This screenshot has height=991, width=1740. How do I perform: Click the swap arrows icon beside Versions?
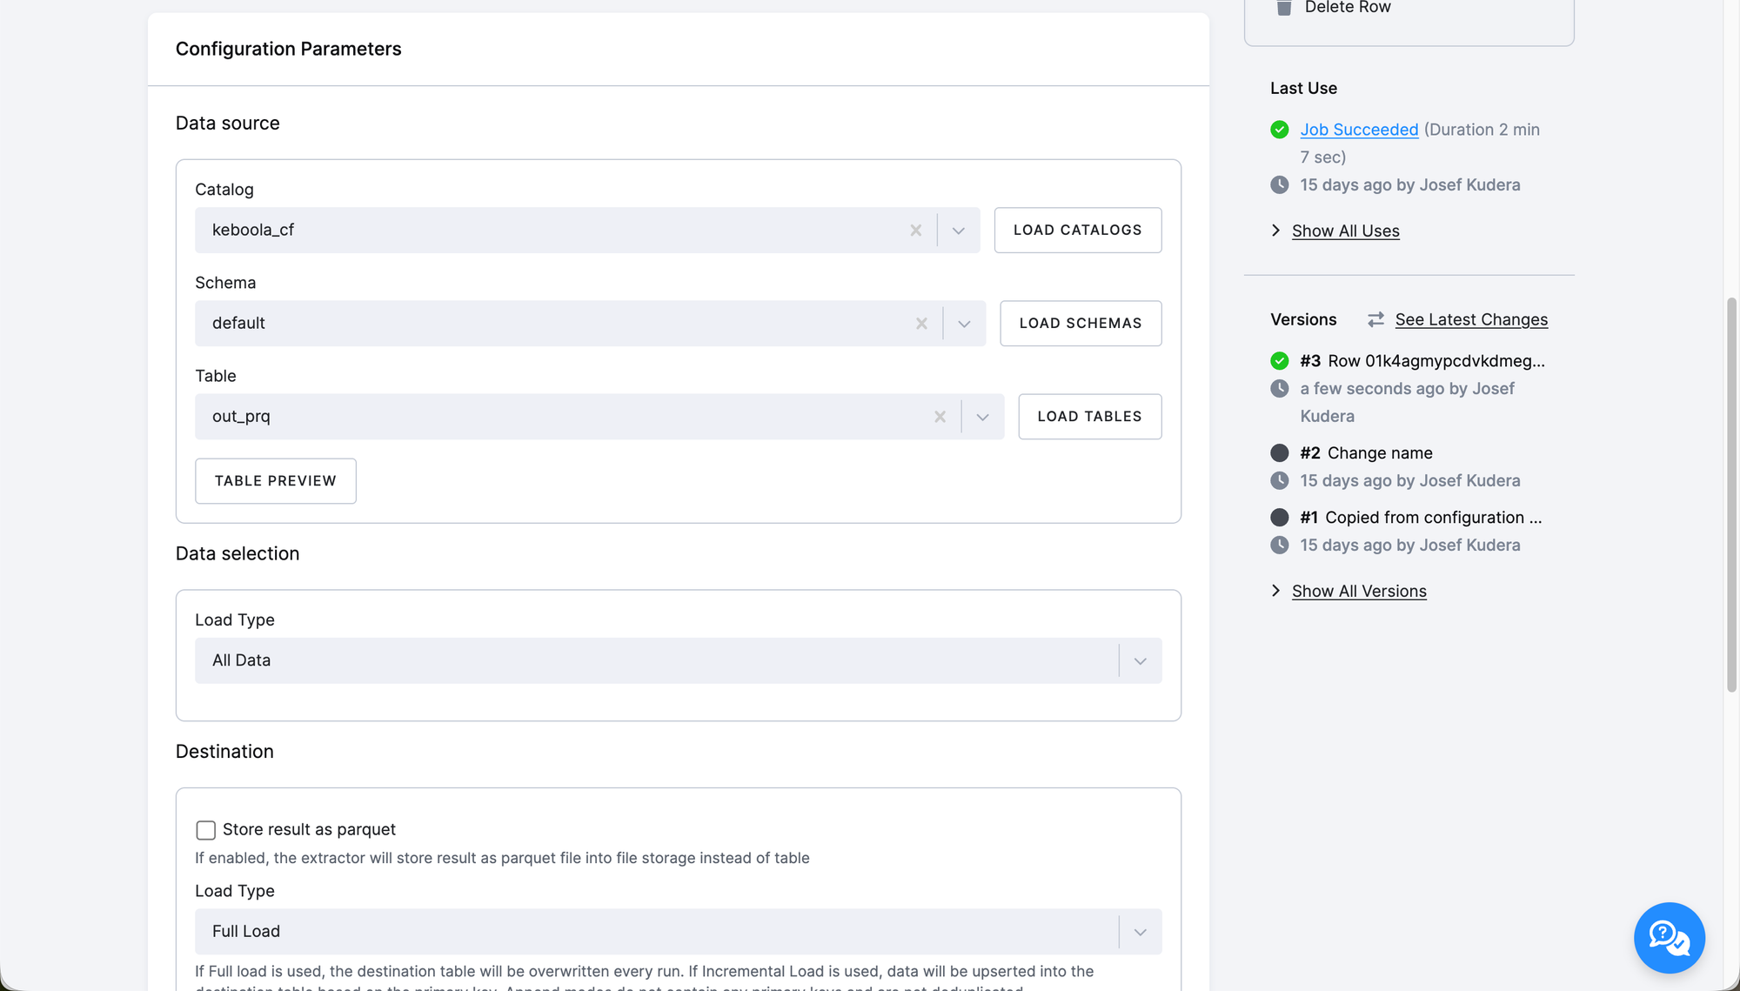(1375, 320)
